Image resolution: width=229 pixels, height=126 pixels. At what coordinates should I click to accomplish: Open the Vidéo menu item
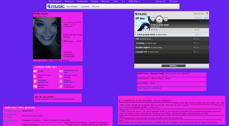click(x=115, y=1)
